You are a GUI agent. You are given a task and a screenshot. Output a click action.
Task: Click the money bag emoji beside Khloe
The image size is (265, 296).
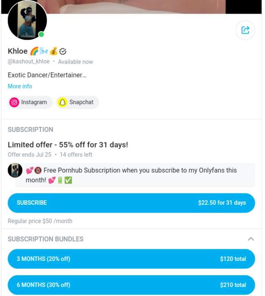click(54, 51)
